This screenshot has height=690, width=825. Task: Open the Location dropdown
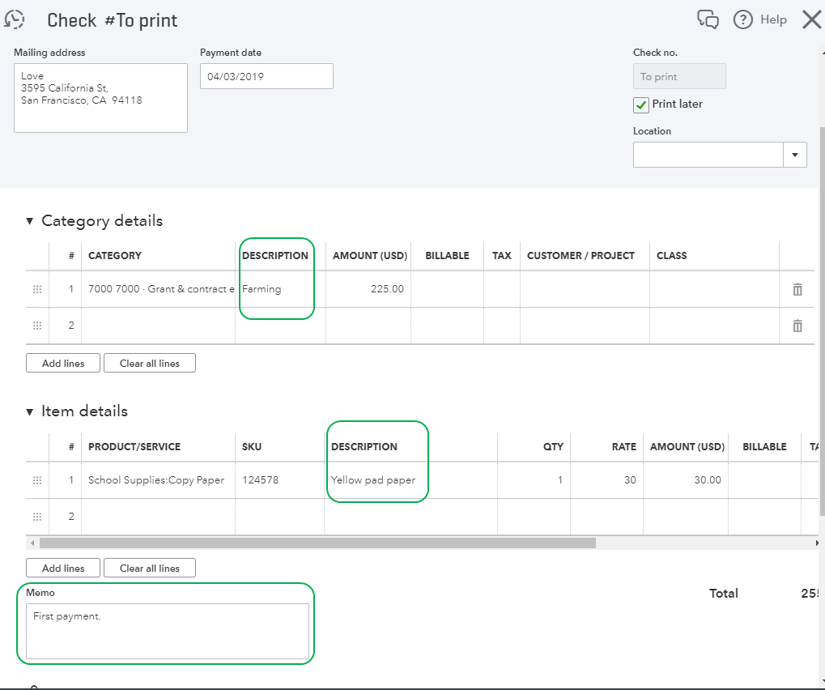(794, 154)
